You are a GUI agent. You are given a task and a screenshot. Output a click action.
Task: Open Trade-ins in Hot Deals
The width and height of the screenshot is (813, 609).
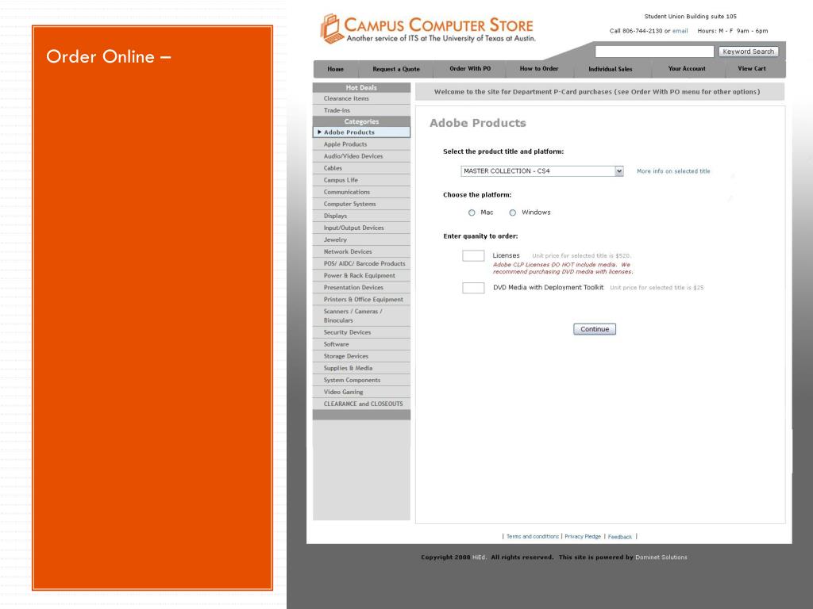pos(361,110)
